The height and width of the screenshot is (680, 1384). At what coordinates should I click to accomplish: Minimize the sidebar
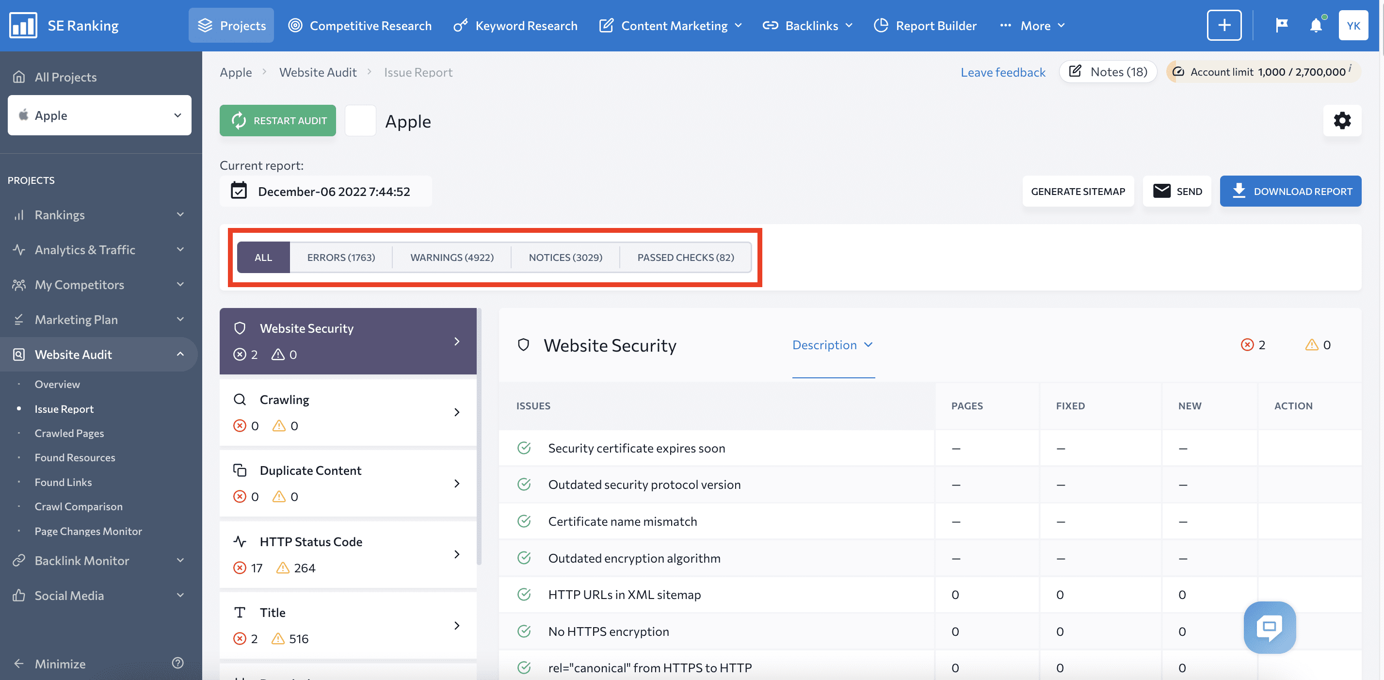click(x=49, y=664)
